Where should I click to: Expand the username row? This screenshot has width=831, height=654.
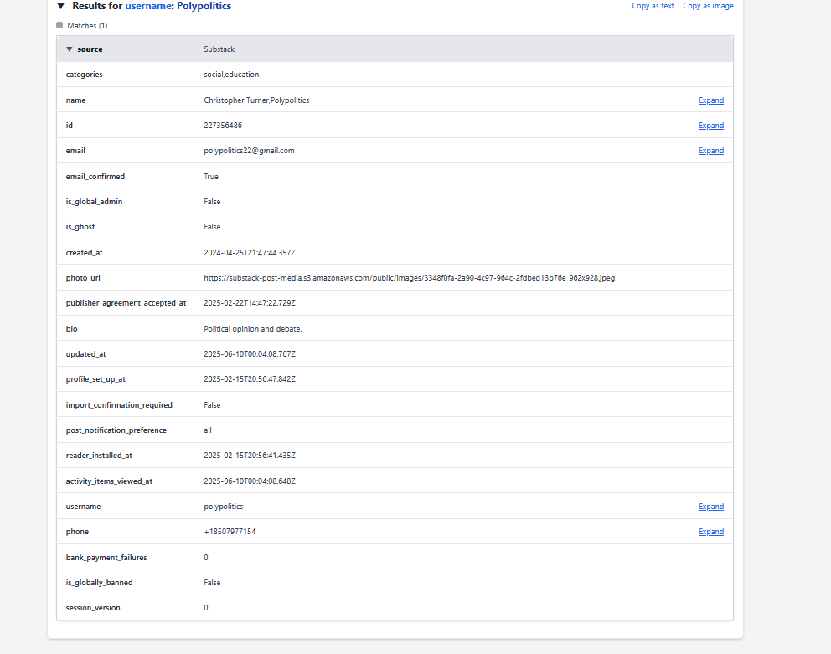[x=710, y=507]
